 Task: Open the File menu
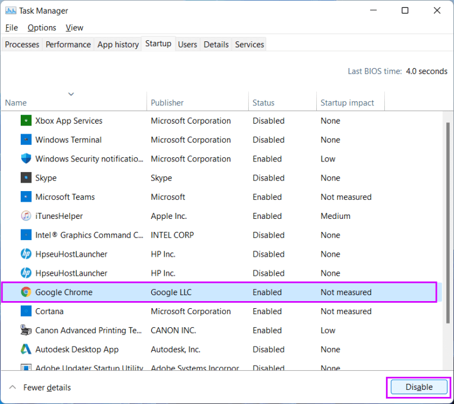click(12, 28)
